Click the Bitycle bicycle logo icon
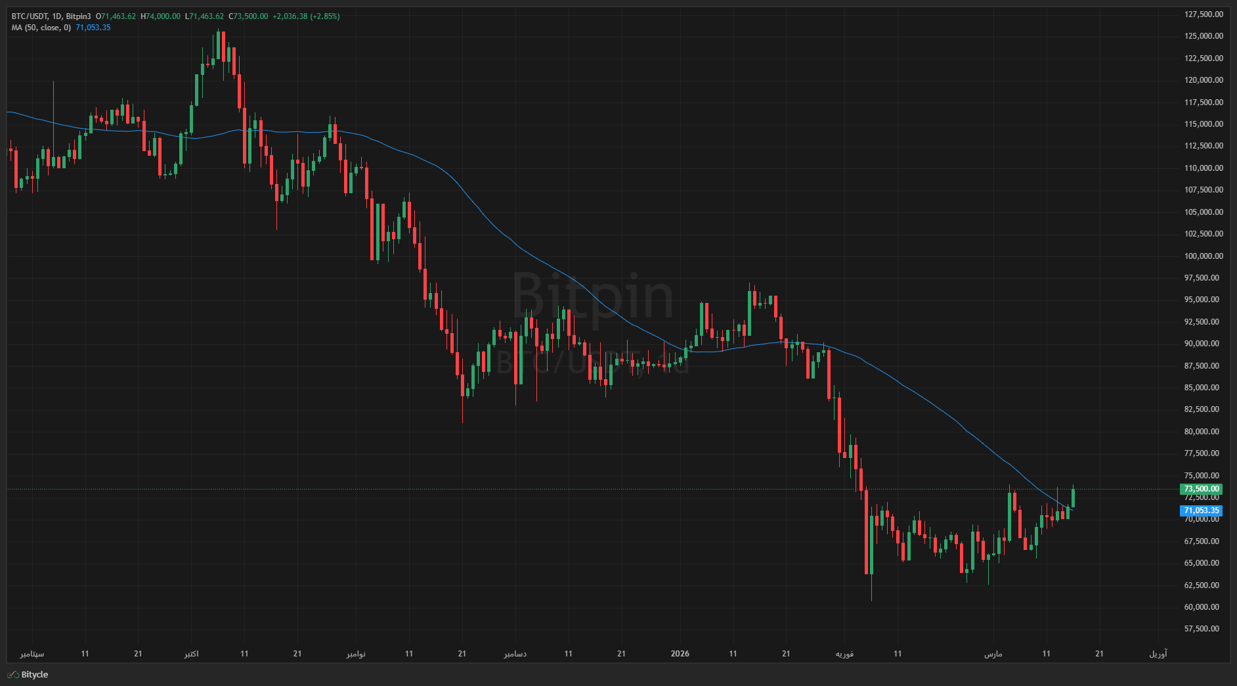 (x=12, y=675)
